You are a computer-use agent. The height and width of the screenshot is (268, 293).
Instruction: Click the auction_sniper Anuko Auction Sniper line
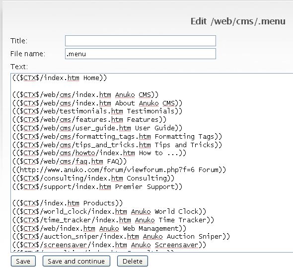tap(121, 237)
